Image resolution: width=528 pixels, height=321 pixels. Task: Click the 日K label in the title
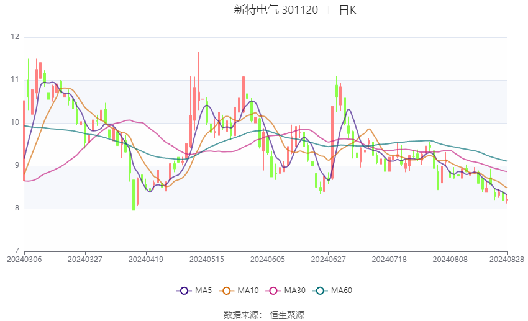347,10
